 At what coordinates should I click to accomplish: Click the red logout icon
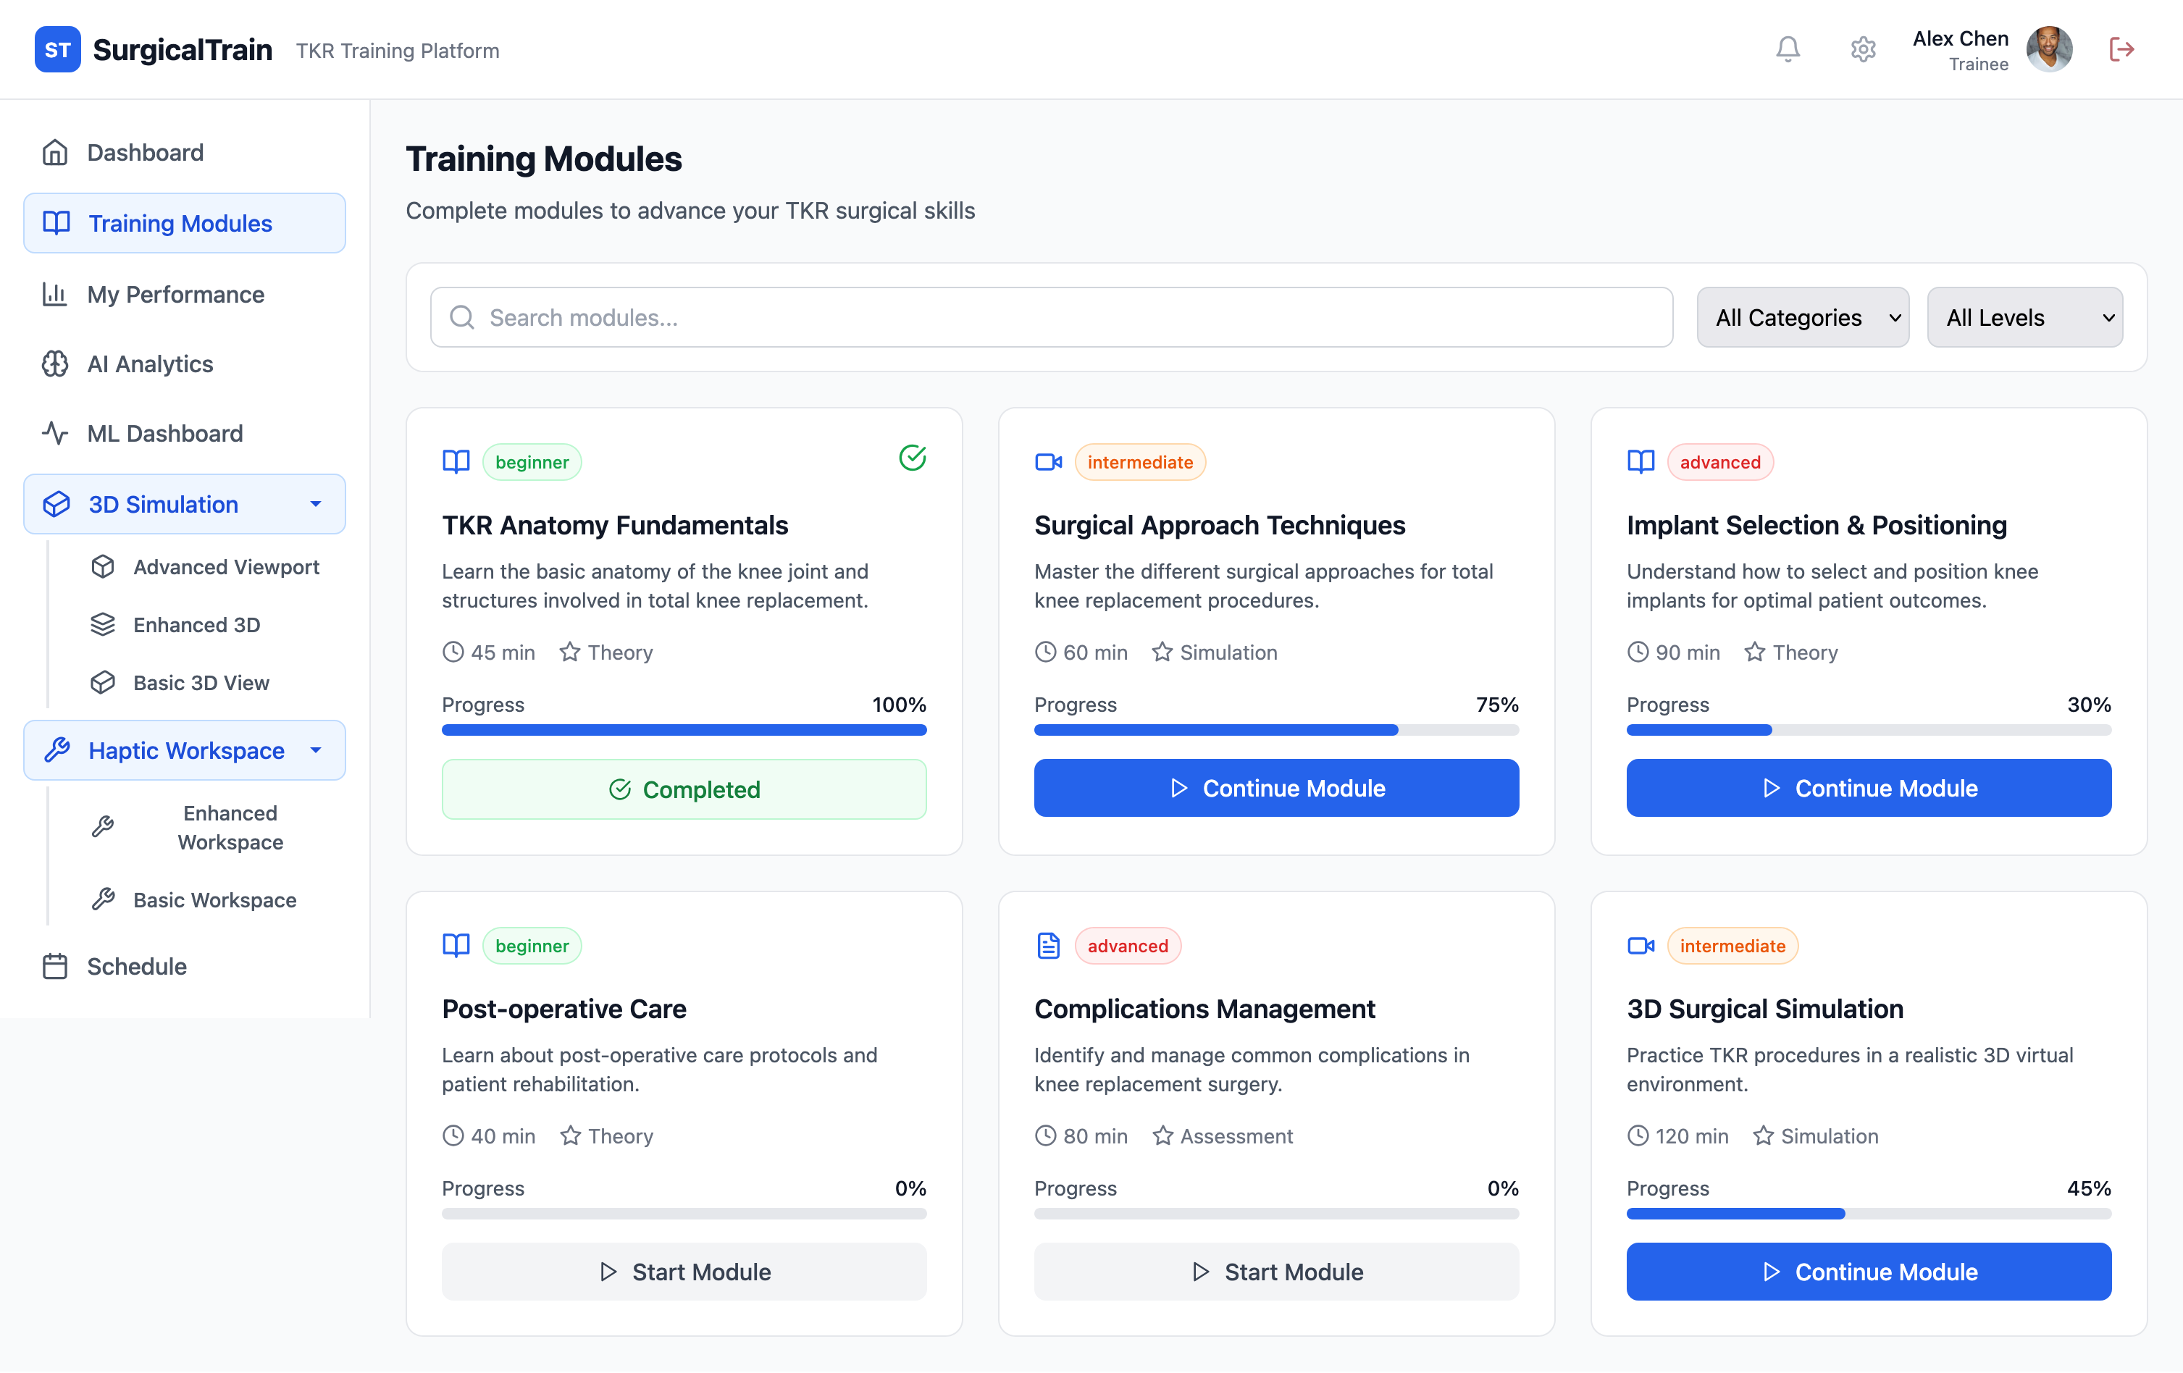click(x=2121, y=49)
